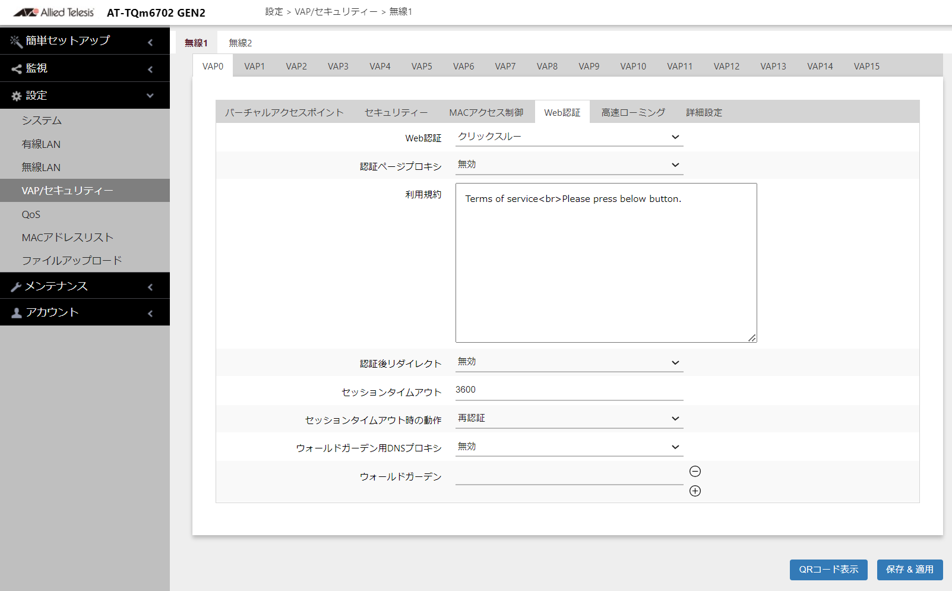Select the 設定 gear icon in sidebar
The height and width of the screenshot is (591, 952).
click(15, 95)
